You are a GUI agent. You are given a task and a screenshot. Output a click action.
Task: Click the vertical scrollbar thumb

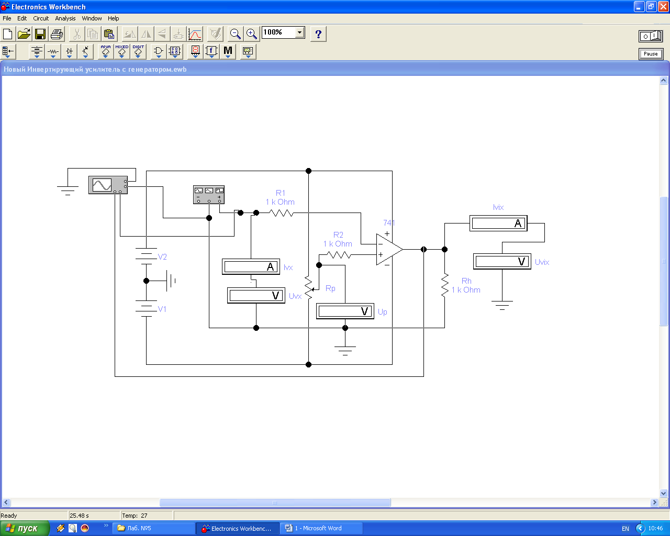[664, 261]
